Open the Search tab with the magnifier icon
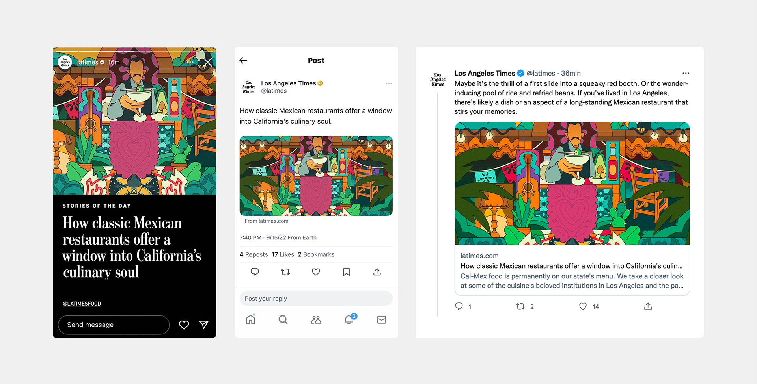 (283, 319)
